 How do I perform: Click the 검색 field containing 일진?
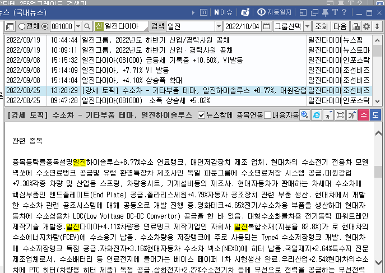[191, 26]
